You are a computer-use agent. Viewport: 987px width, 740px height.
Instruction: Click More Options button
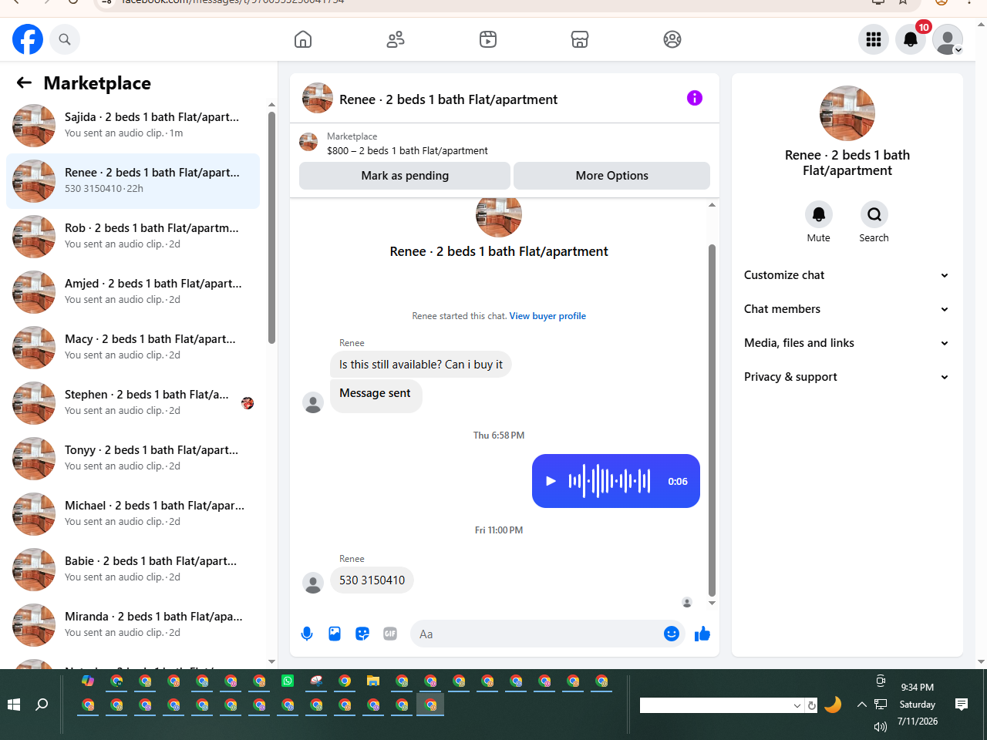pos(612,176)
